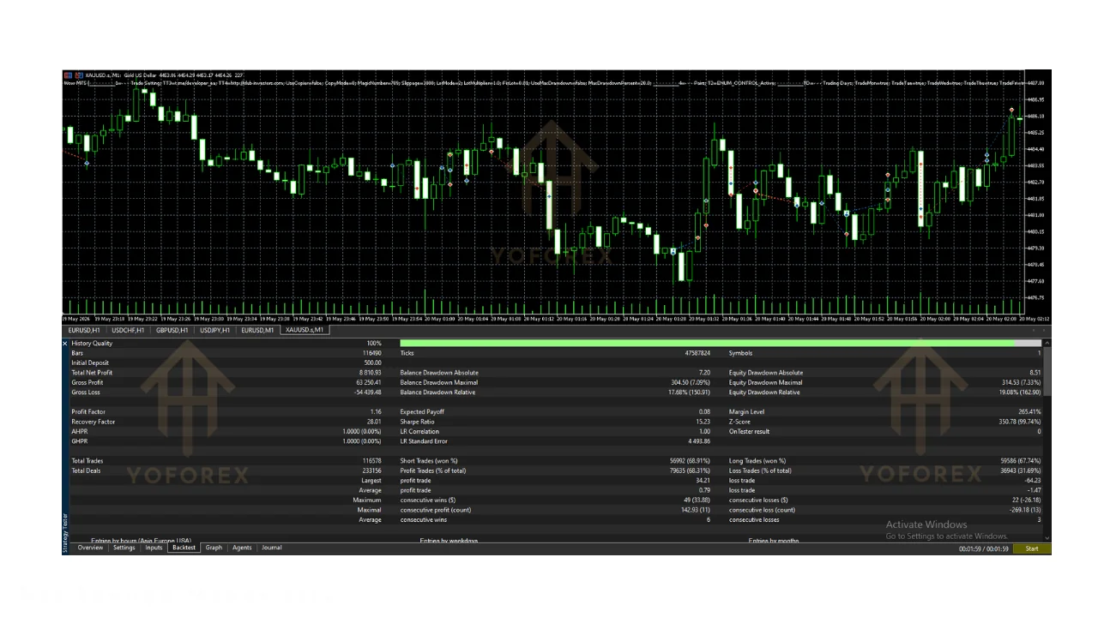Select the XAUUSD.s,M1 chart tab

(x=305, y=330)
